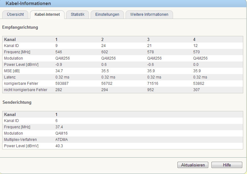
Task: Click the nicht korrigierbare Fehler label
Action: click(x=26, y=90)
